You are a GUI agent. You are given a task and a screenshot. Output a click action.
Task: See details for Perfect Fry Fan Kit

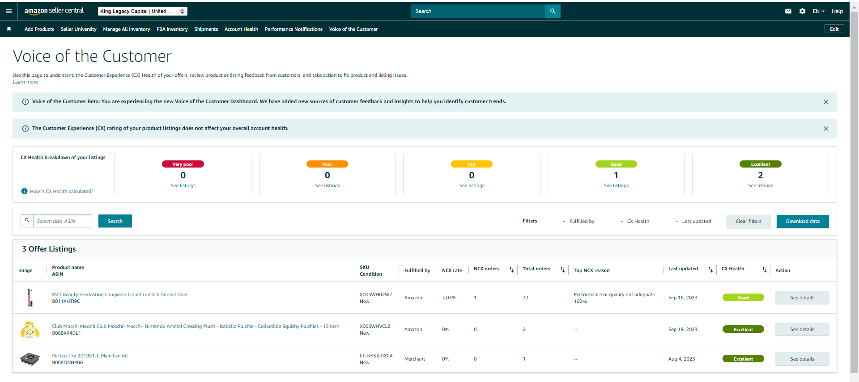point(802,359)
